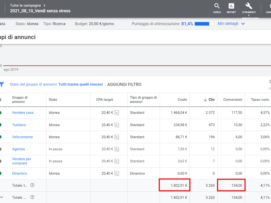Edit the 20,00 €/giorno budget value
The width and height of the screenshot is (271, 203).
click(x=101, y=24)
